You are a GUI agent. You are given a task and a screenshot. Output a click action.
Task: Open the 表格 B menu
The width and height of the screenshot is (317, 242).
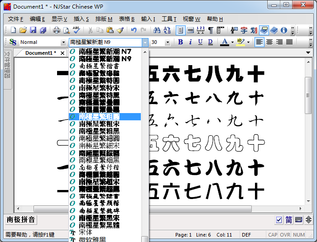click(x=126, y=19)
